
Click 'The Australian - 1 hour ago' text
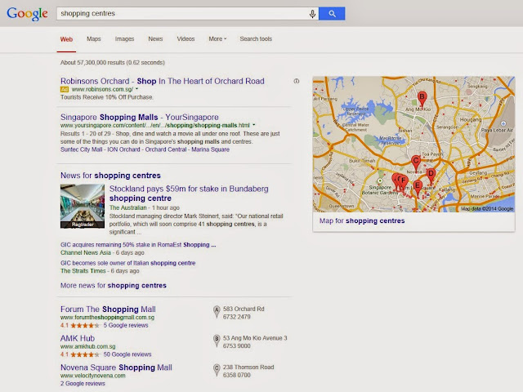145,207
